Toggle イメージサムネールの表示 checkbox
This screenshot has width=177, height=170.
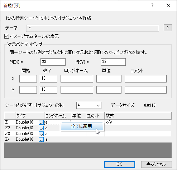(6, 36)
